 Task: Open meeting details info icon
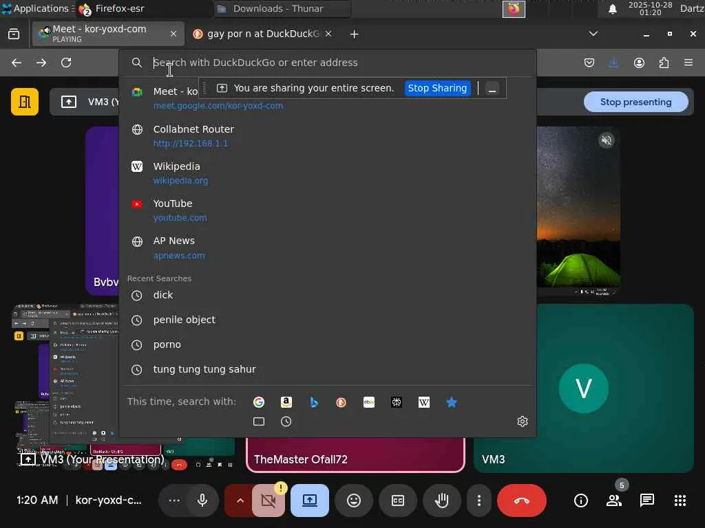581,500
